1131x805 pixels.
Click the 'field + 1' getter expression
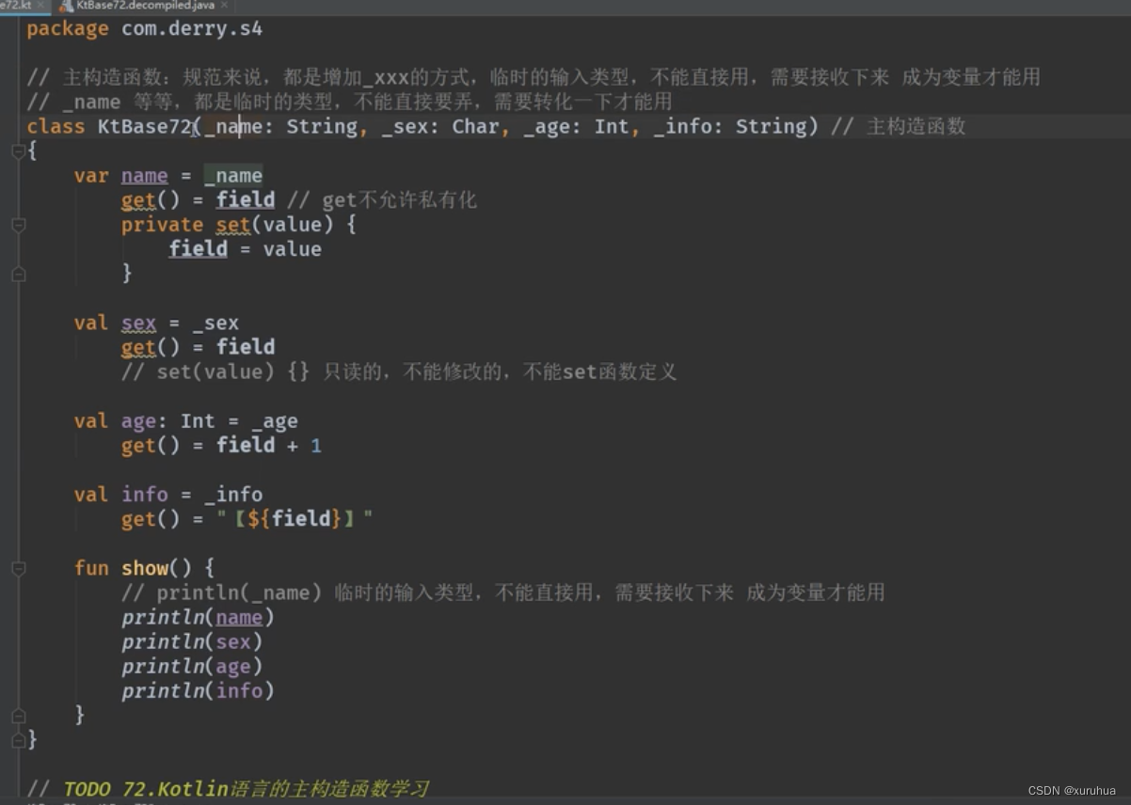click(269, 446)
